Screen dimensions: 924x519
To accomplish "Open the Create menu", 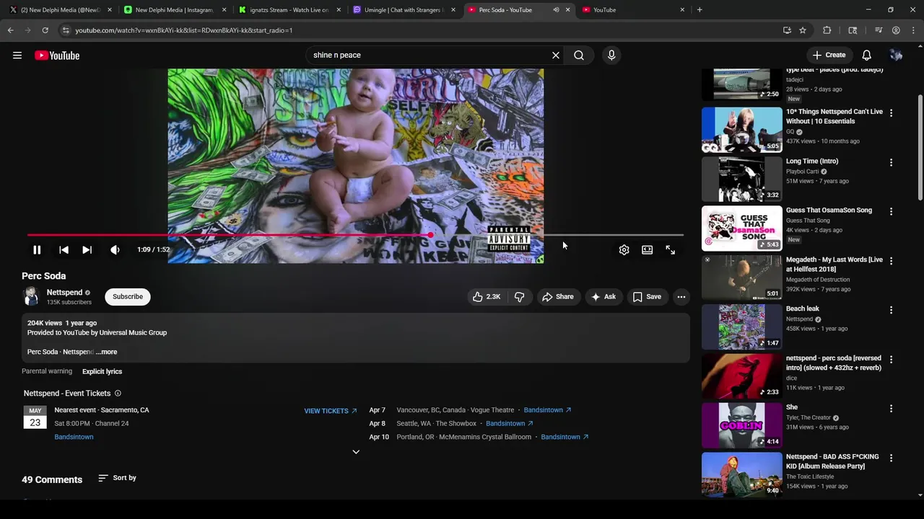I will click(x=829, y=56).
